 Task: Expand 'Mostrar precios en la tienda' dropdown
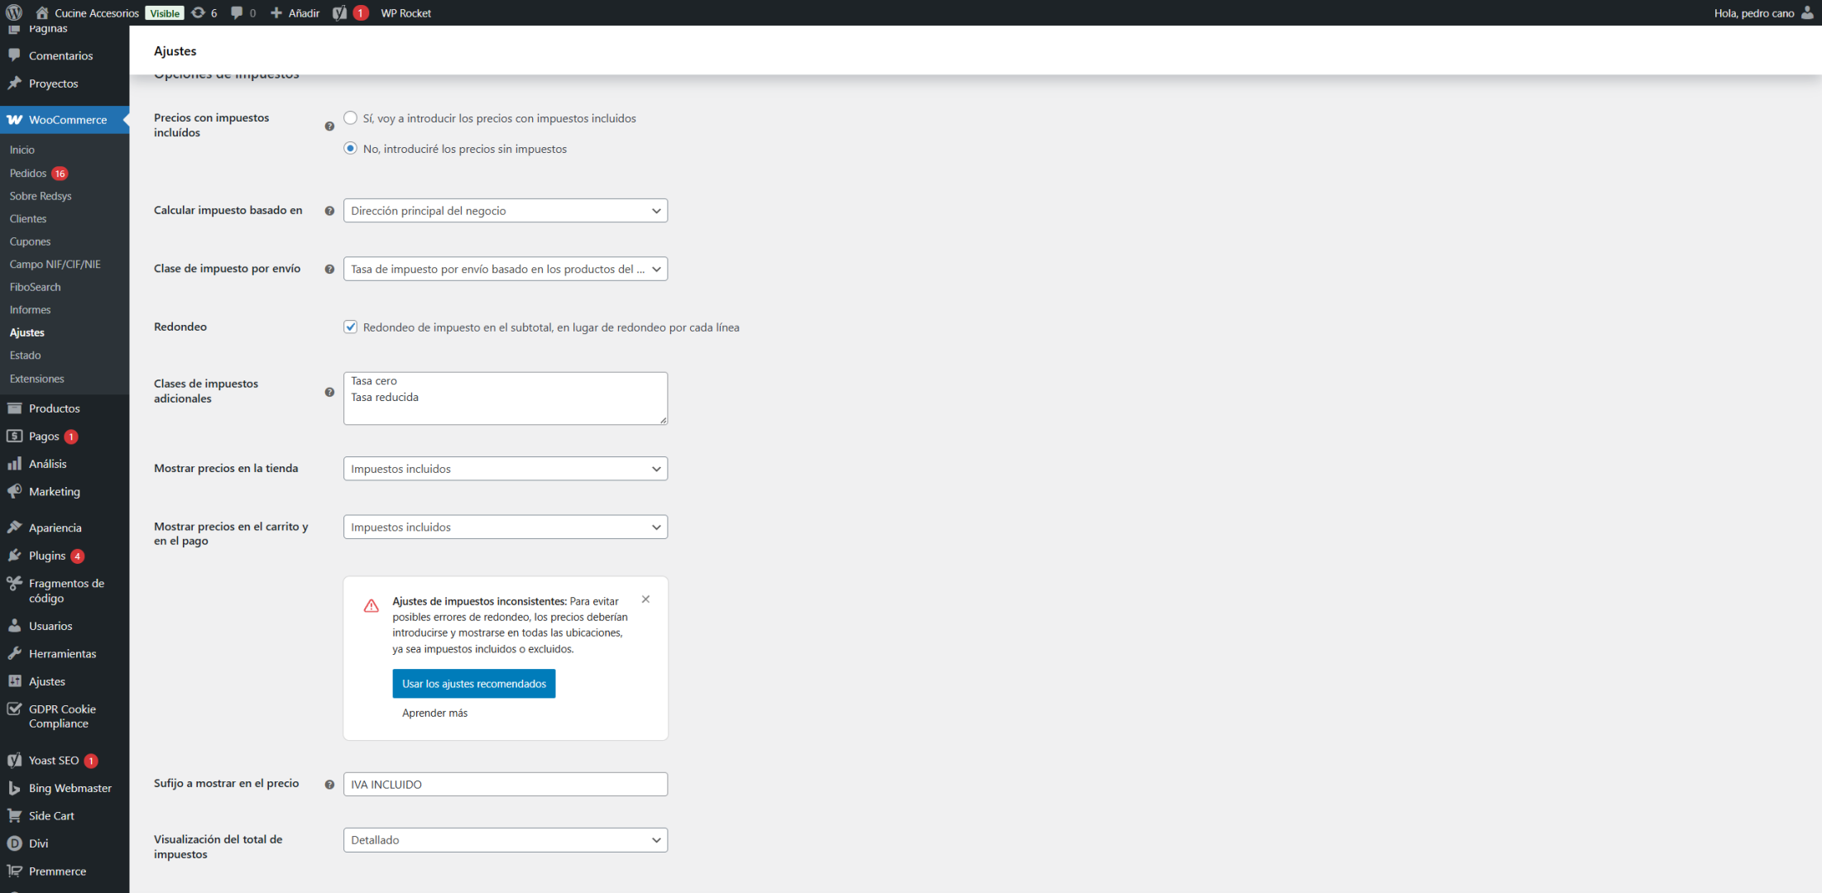(505, 469)
